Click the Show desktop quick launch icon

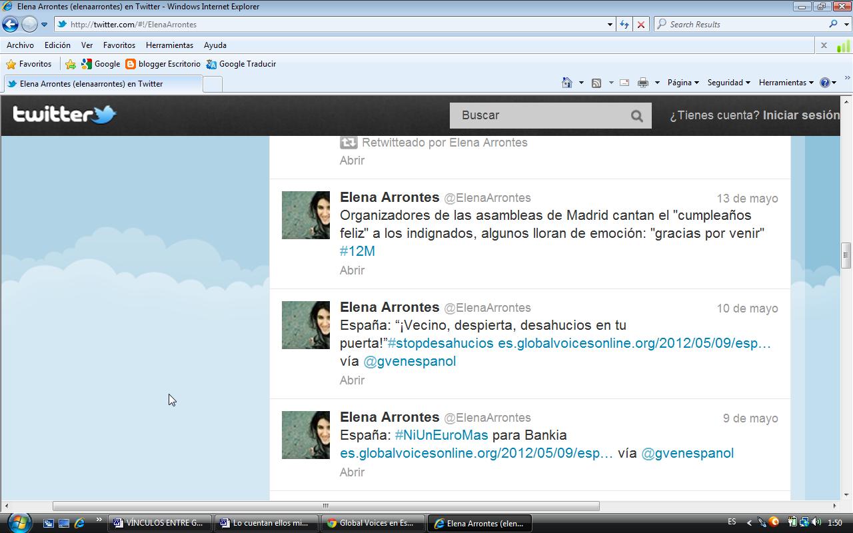pyautogui.click(x=64, y=523)
